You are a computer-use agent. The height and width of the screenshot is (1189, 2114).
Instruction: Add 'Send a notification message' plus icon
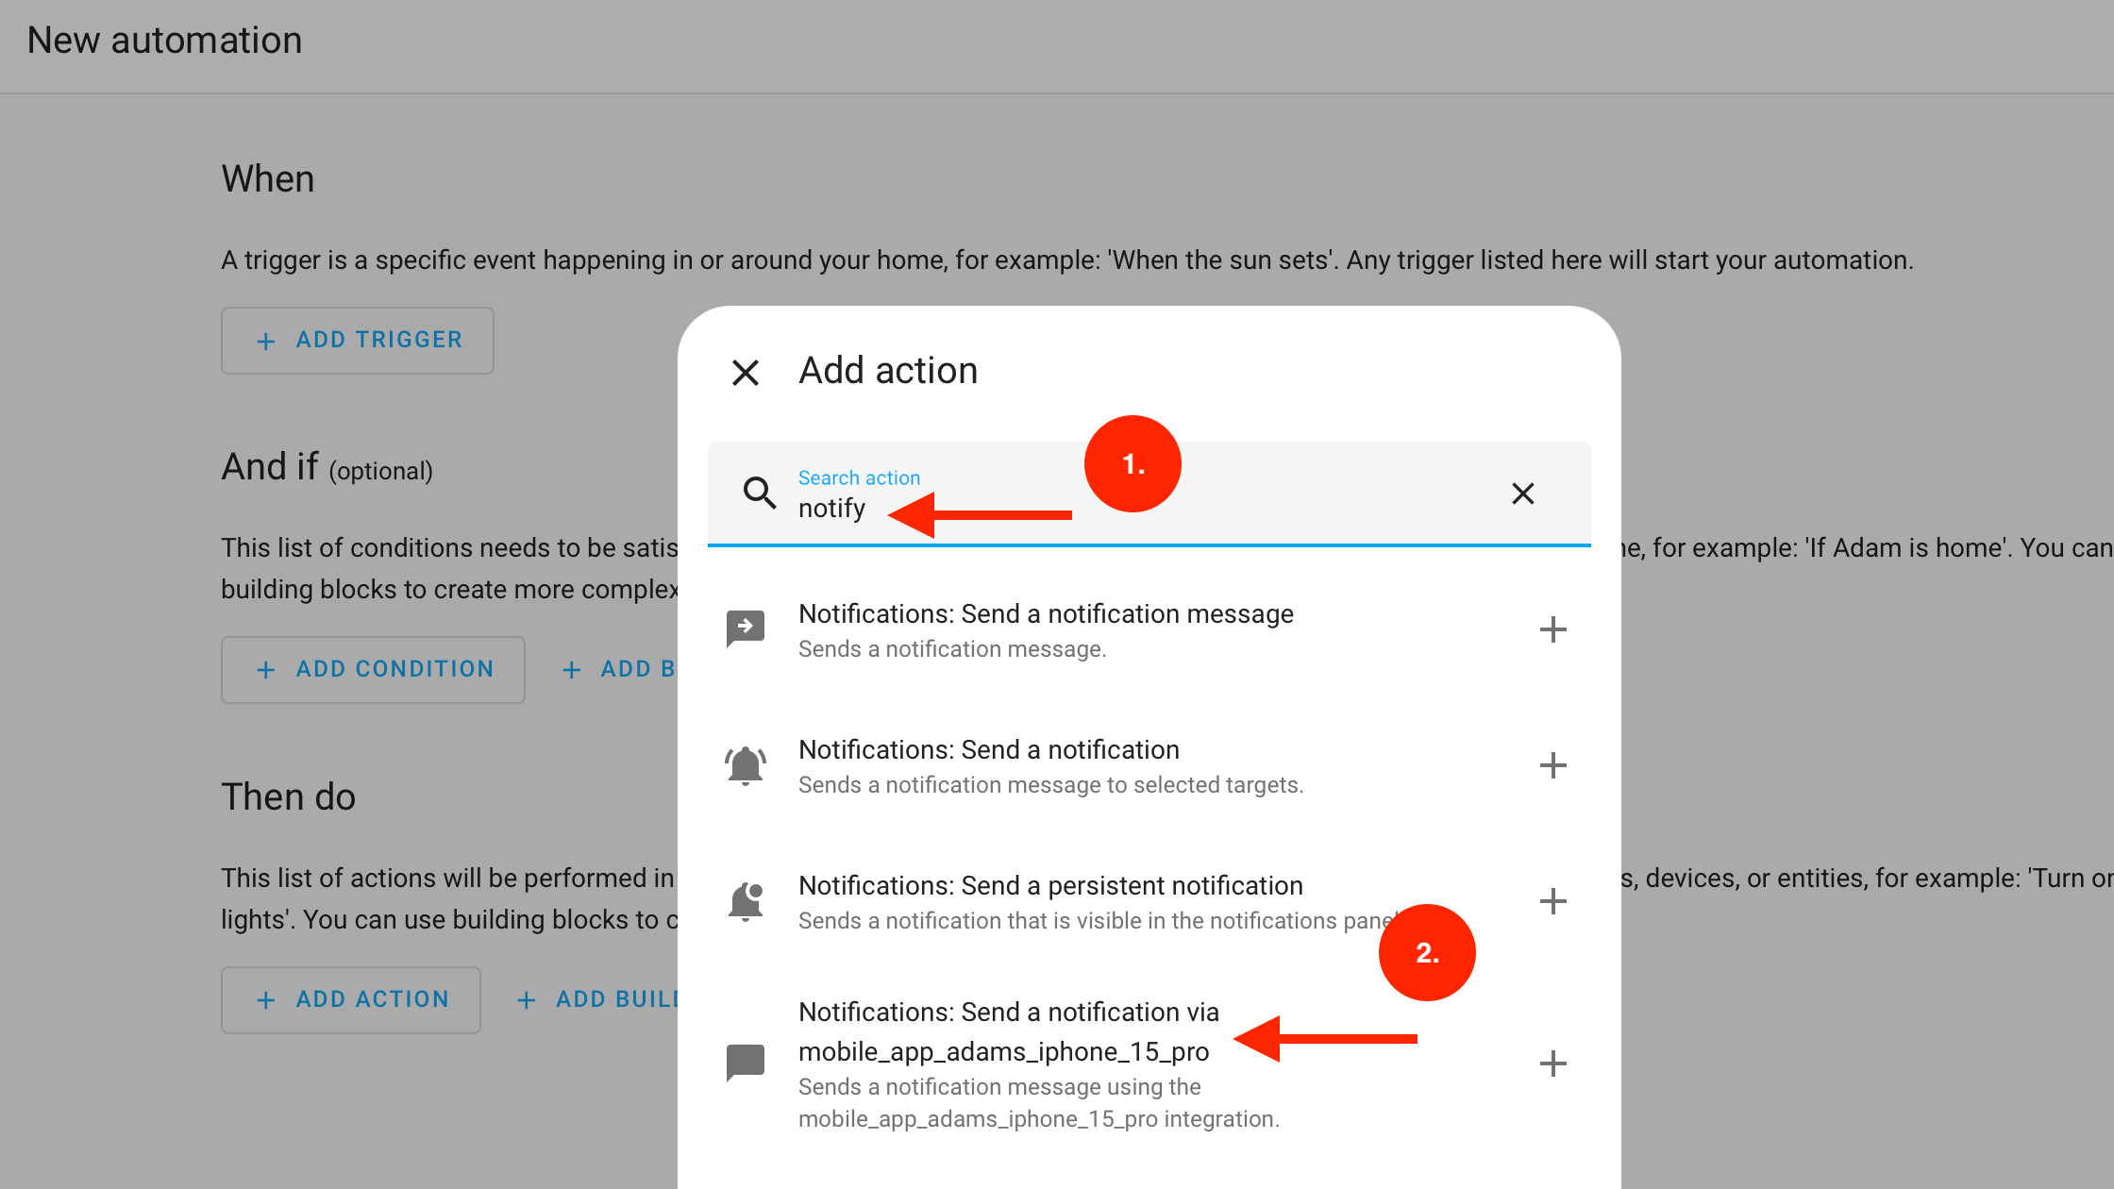click(x=1552, y=629)
